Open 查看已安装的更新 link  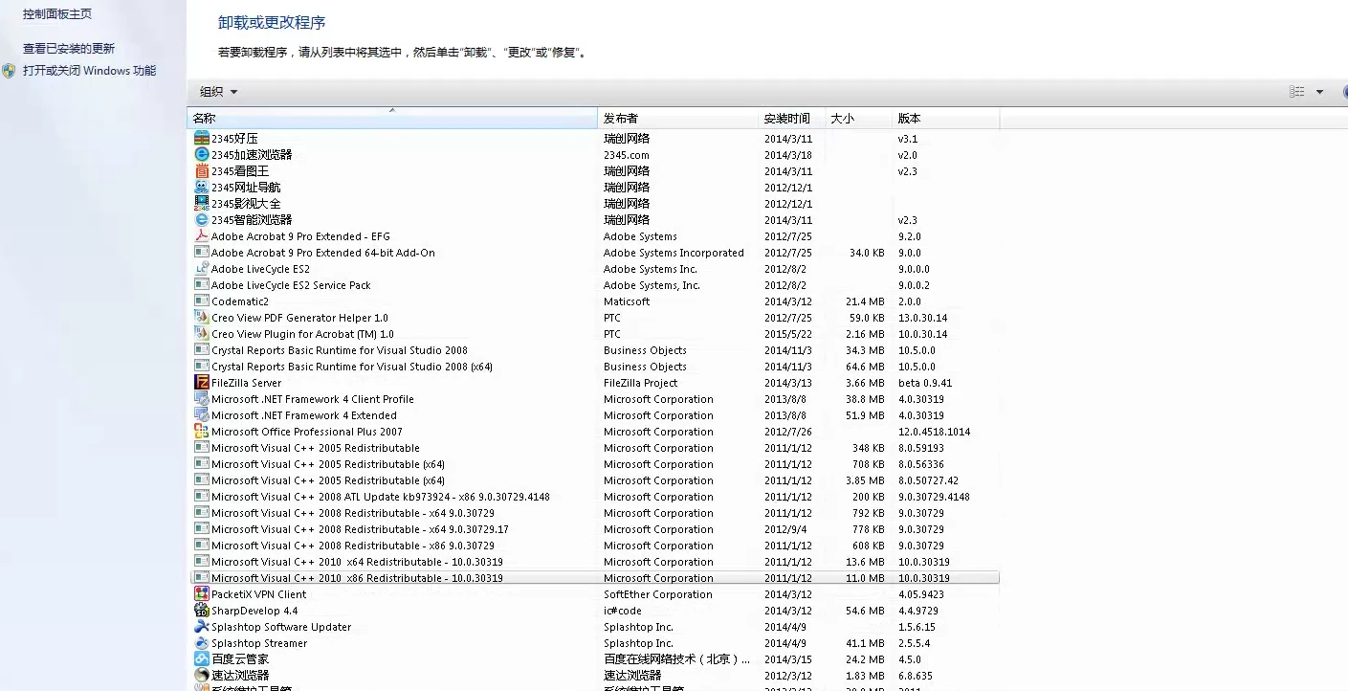(69, 49)
